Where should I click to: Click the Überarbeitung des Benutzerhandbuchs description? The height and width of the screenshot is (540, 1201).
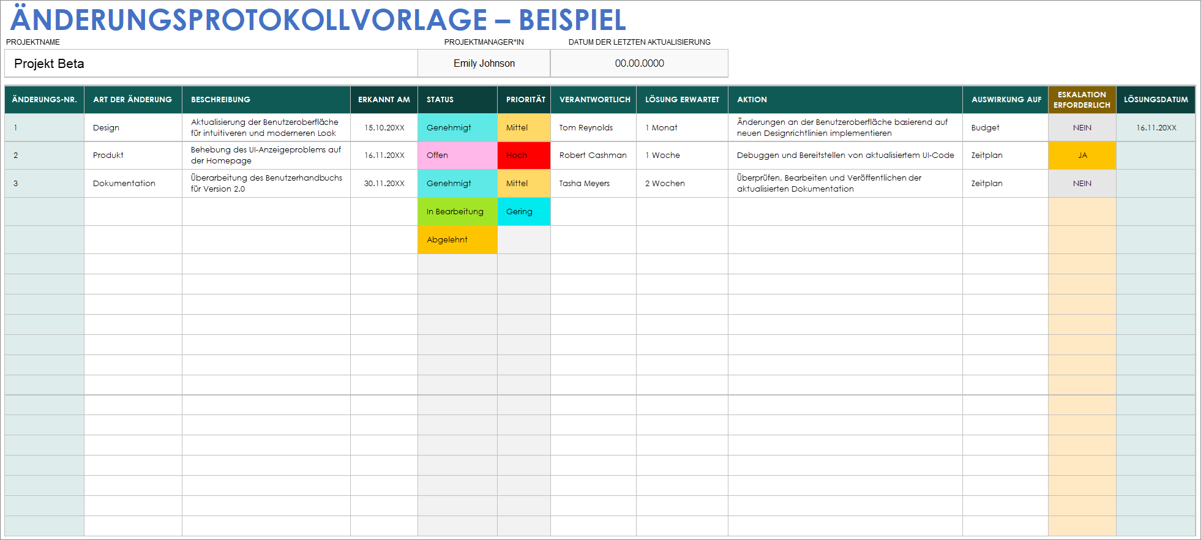(266, 184)
